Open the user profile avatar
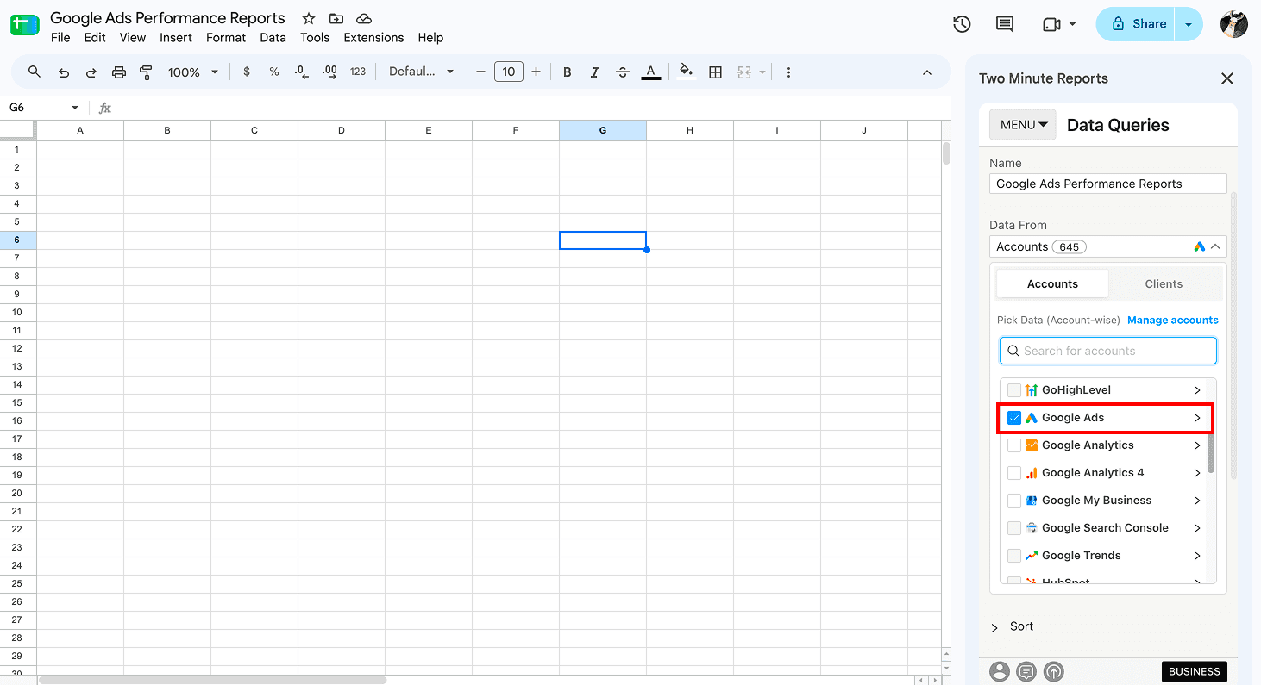Image resolution: width=1261 pixels, height=685 pixels. 1234,24
